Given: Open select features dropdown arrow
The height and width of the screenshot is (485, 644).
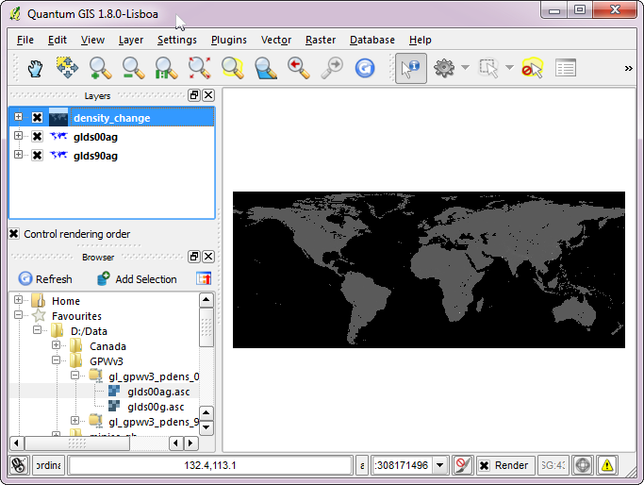Looking at the screenshot, I should pyautogui.click(x=509, y=67).
